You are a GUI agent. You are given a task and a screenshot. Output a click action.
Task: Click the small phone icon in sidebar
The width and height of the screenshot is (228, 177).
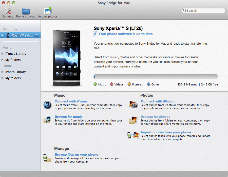(8, 35)
